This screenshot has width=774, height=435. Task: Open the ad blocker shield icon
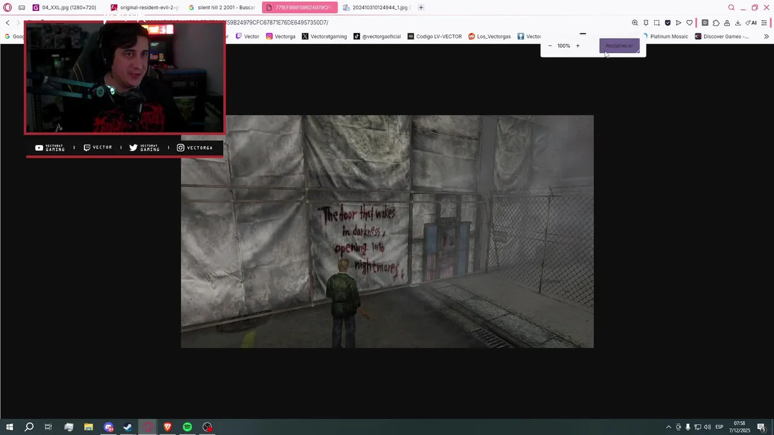(668, 23)
